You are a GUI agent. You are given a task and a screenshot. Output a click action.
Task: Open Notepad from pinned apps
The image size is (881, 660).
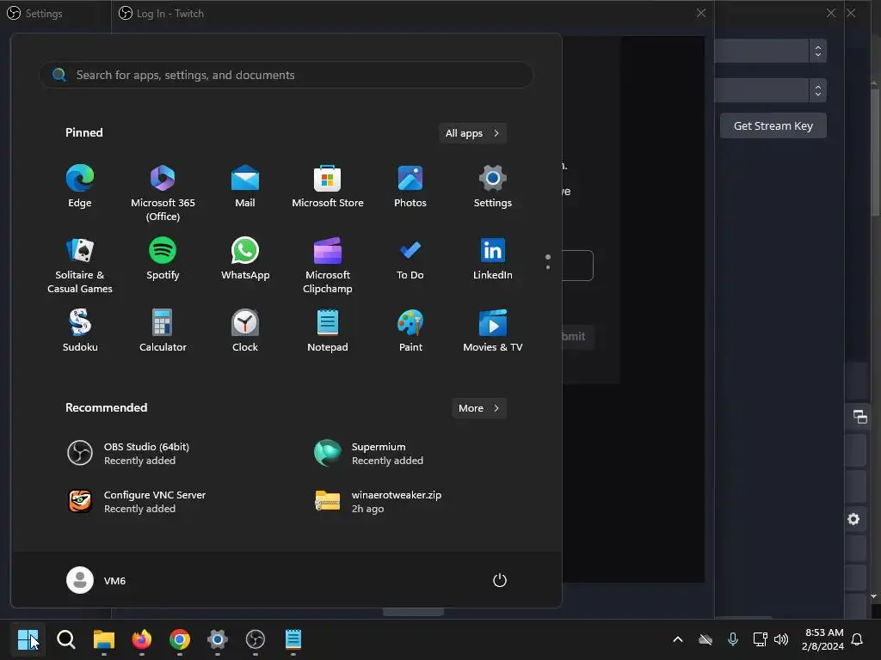[x=328, y=331]
